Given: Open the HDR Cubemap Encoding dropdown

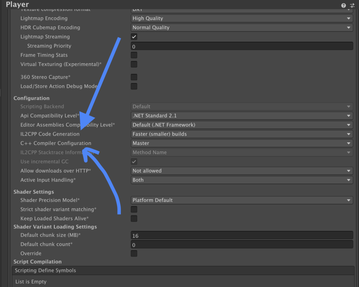Looking at the screenshot, I should pos(242,27).
